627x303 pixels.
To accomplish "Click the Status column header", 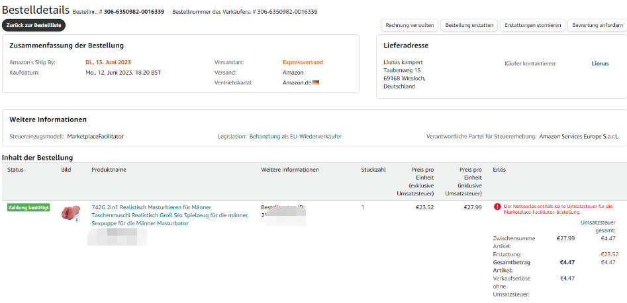I will [x=15, y=170].
